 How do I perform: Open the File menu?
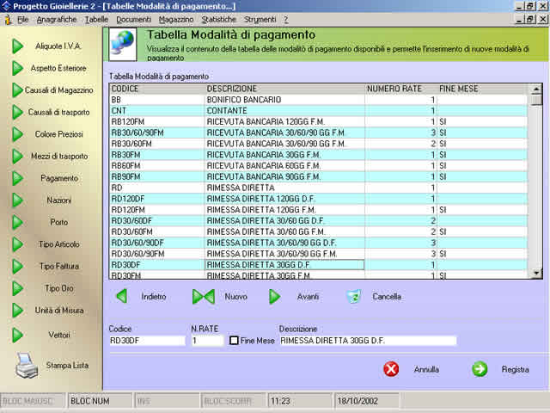point(23,20)
